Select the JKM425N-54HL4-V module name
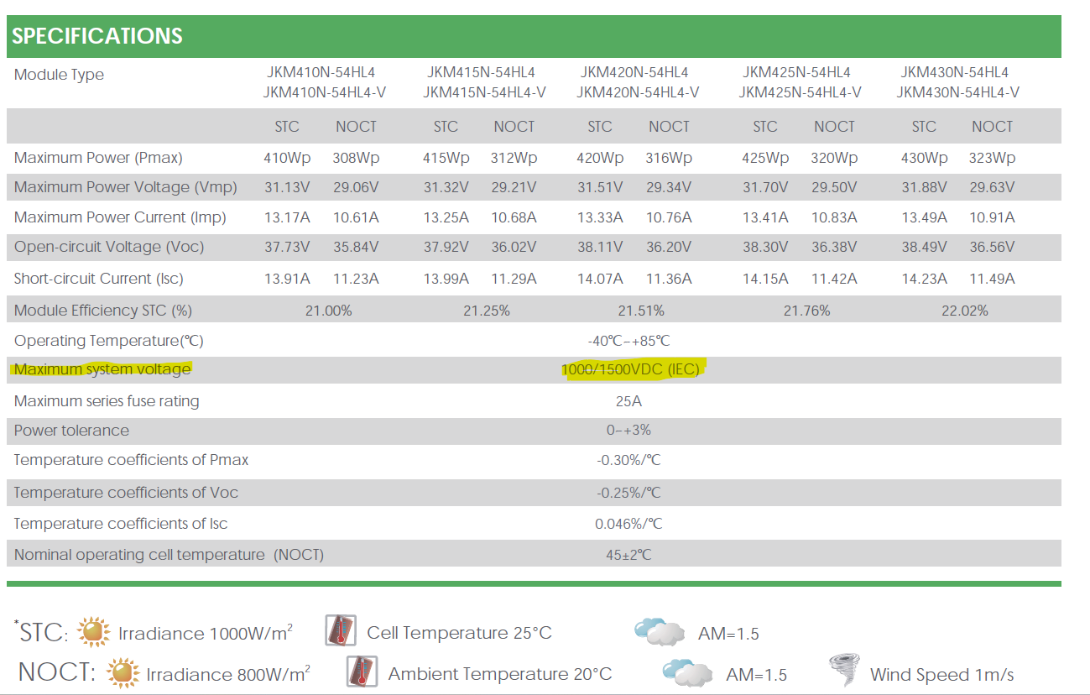 (800, 92)
